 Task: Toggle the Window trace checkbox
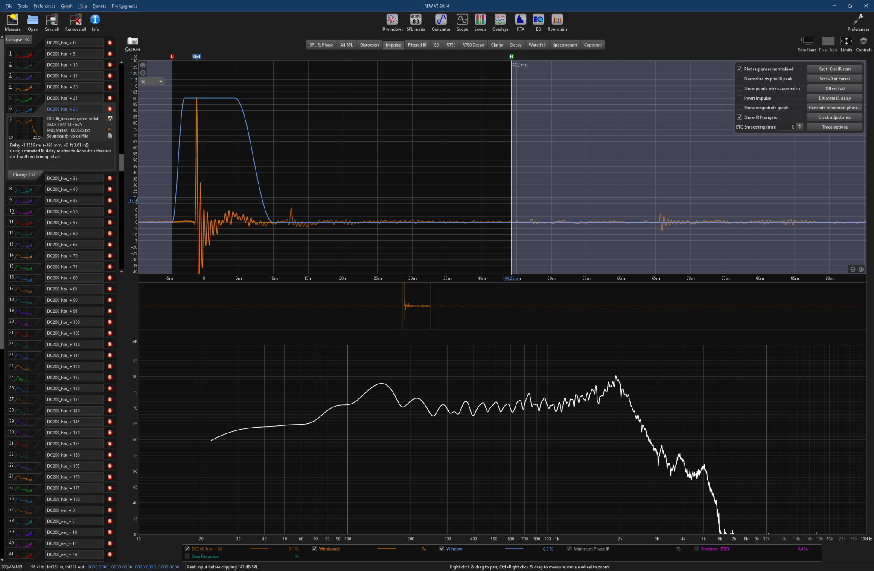click(x=442, y=549)
